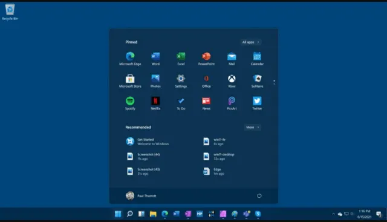
Task: Open the Xbox app
Action: pyautogui.click(x=232, y=81)
